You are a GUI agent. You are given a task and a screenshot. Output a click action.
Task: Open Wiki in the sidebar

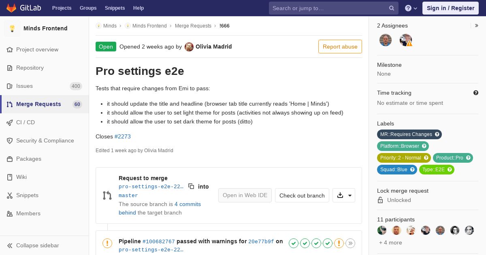pyautogui.click(x=45, y=177)
